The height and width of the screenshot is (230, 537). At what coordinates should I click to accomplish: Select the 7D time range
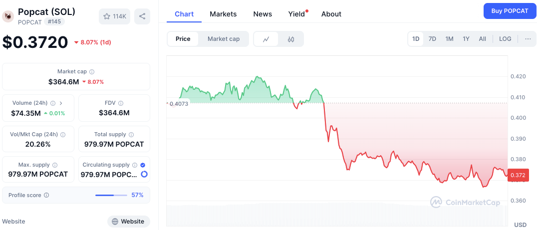432,39
